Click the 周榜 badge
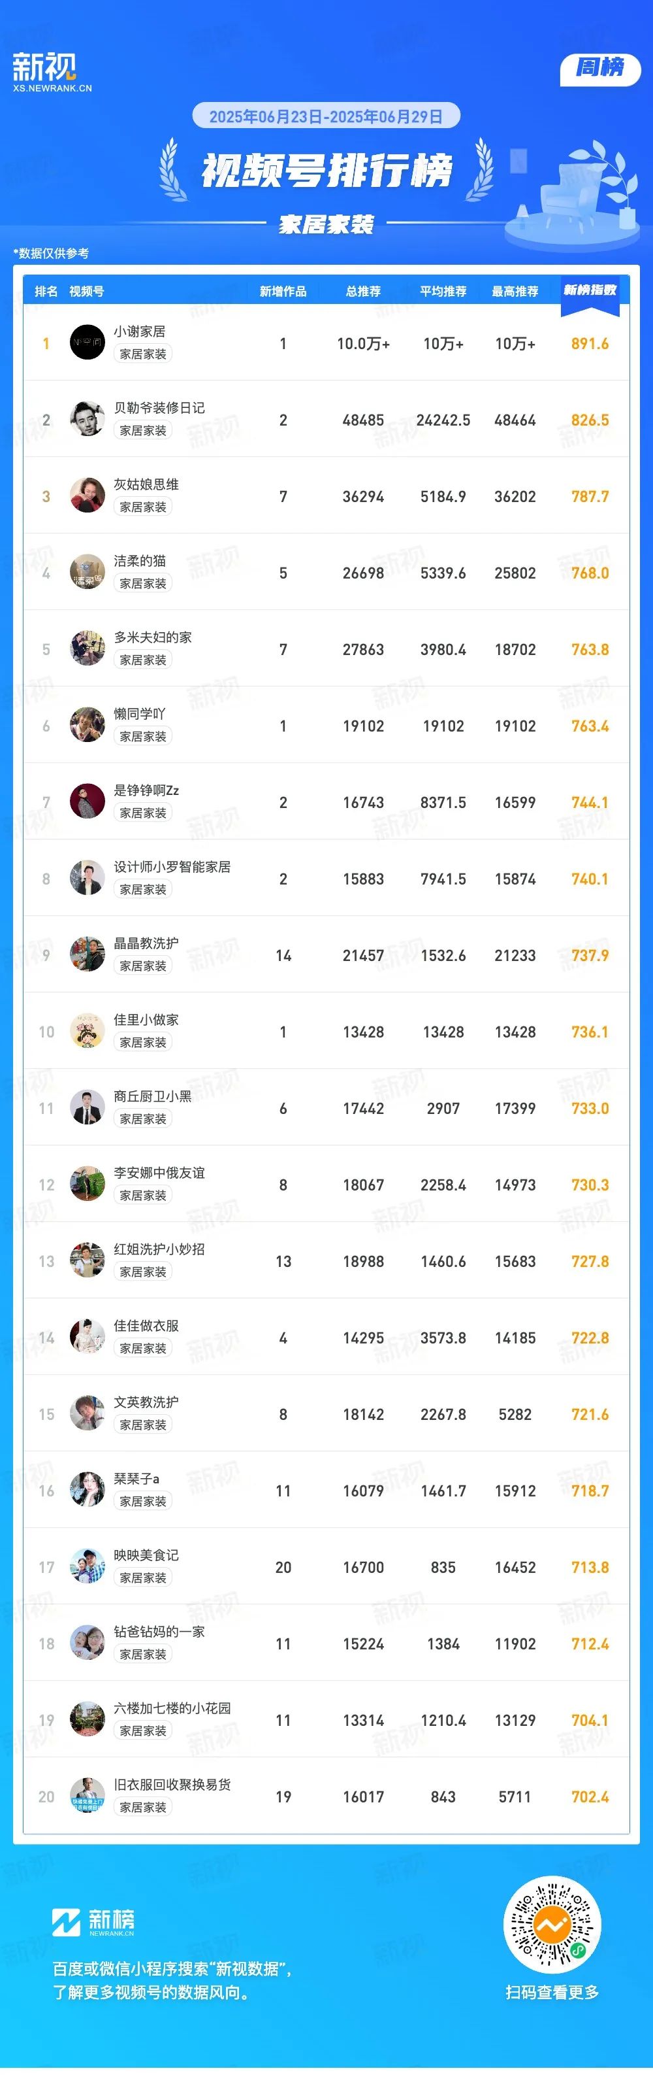The width and height of the screenshot is (653, 2075). 600,69
